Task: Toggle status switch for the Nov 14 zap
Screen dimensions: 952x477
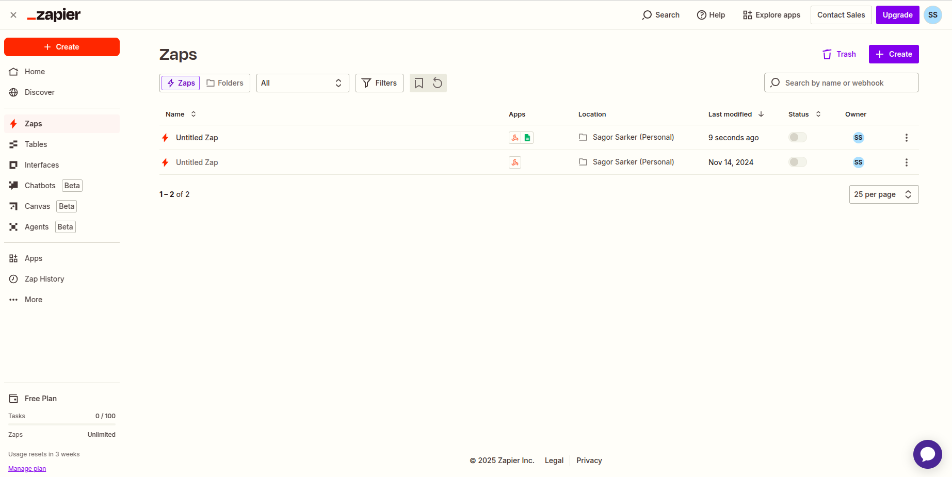Action: (x=798, y=162)
